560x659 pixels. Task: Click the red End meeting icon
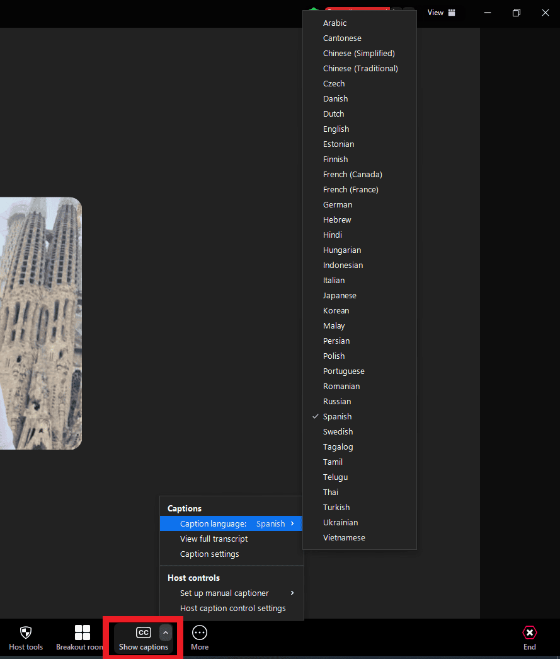pos(530,633)
